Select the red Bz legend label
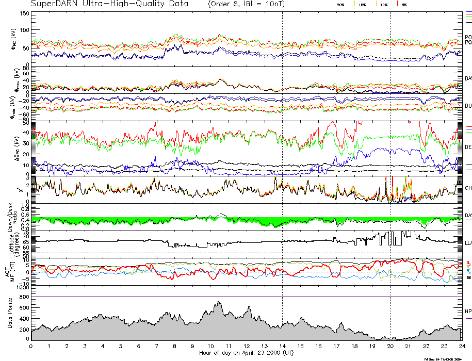 [x=468, y=262]
